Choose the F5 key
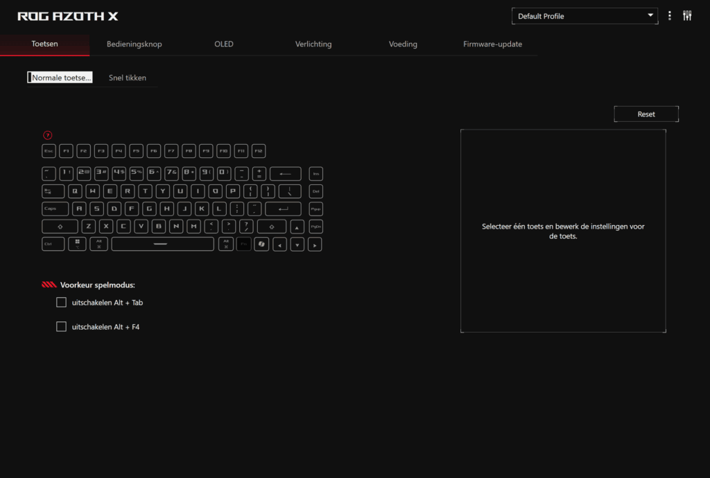This screenshot has height=478, width=710. point(137,151)
